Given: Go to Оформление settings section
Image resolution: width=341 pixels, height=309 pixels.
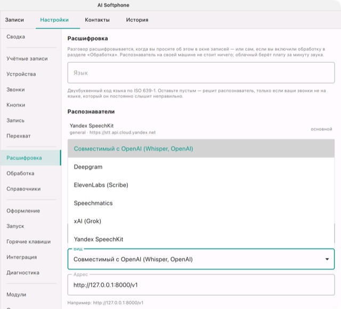Looking at the screenshot, I should [x=31, y=211].
